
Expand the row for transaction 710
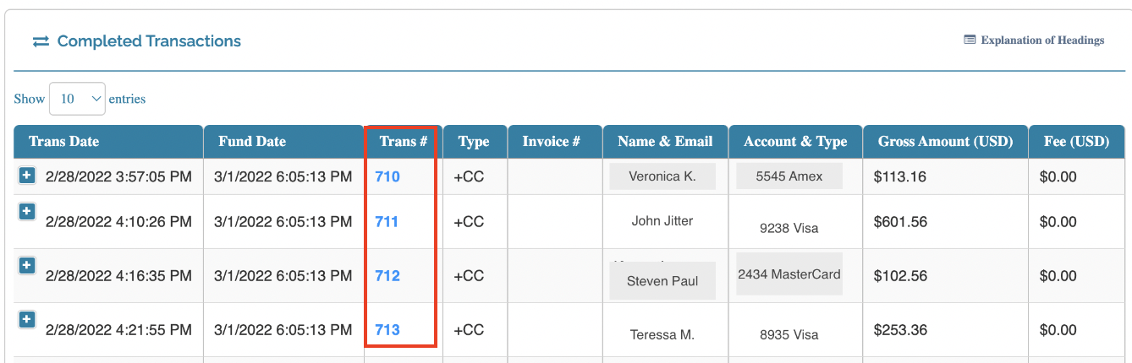[x=27, y=175]
